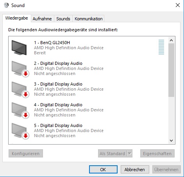184x177 pixels.
Task: Click the Eigenschaften button
Action: click(x=157, y=154)
